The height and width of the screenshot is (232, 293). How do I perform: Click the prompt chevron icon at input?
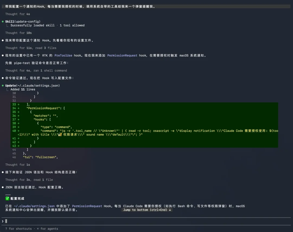[x=3, y=221]
